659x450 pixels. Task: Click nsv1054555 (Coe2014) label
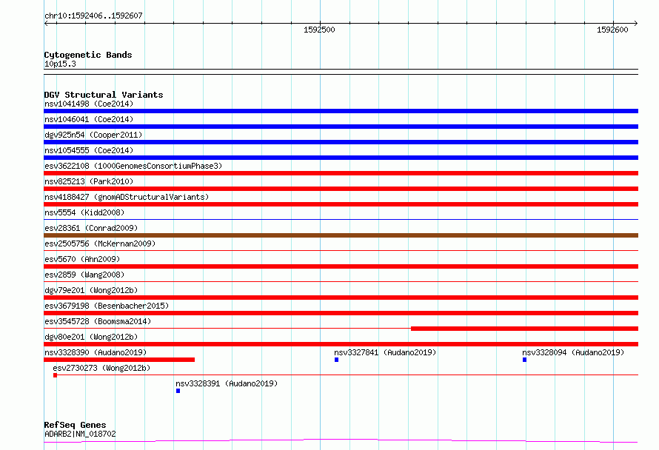coord(89,150)
